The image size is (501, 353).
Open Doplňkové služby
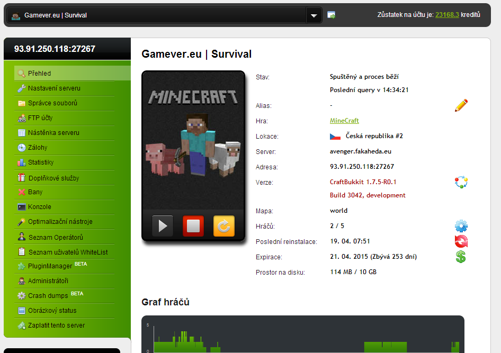(64, 177)
